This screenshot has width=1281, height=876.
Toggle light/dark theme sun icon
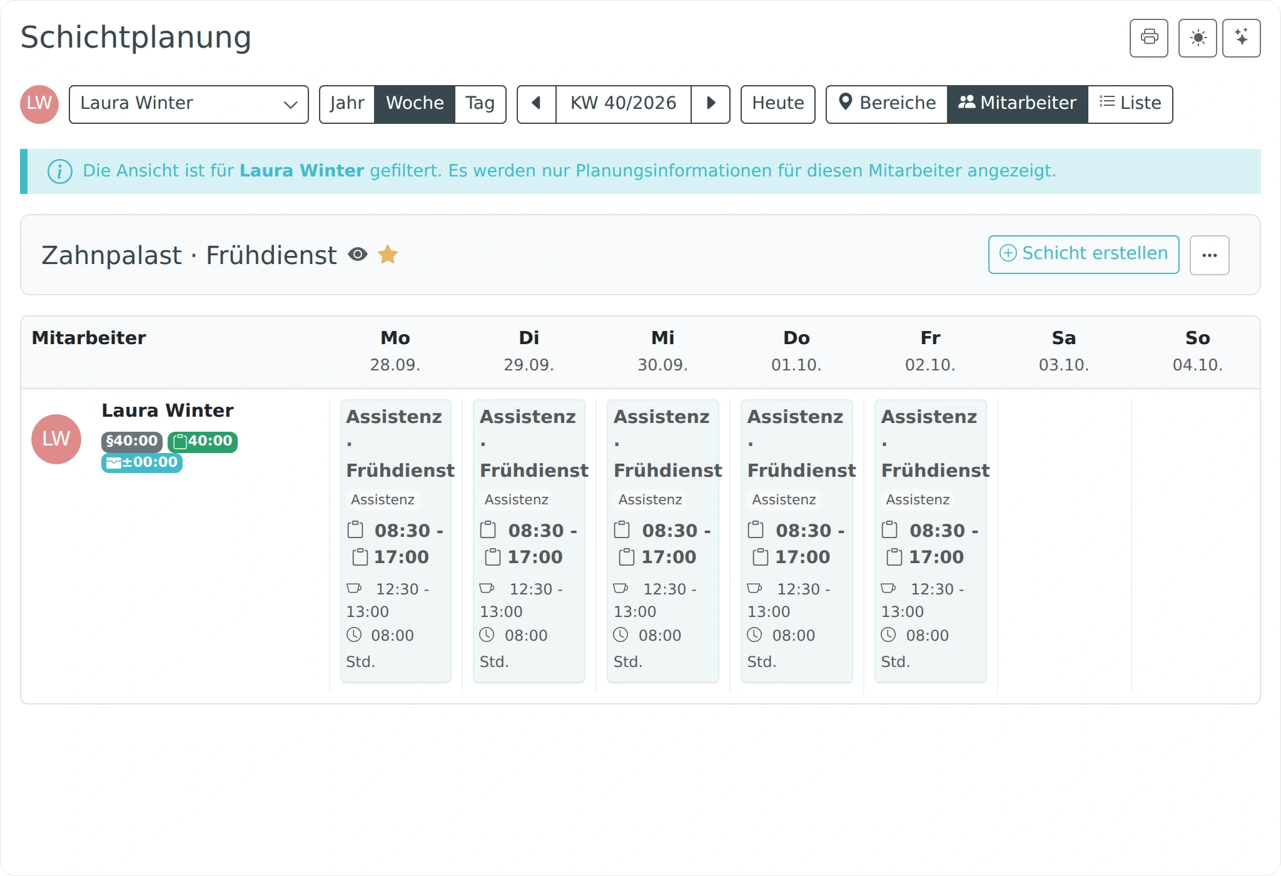(x=1197, y=38)
